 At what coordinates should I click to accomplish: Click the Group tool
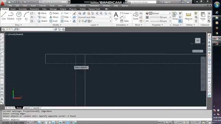175,16
